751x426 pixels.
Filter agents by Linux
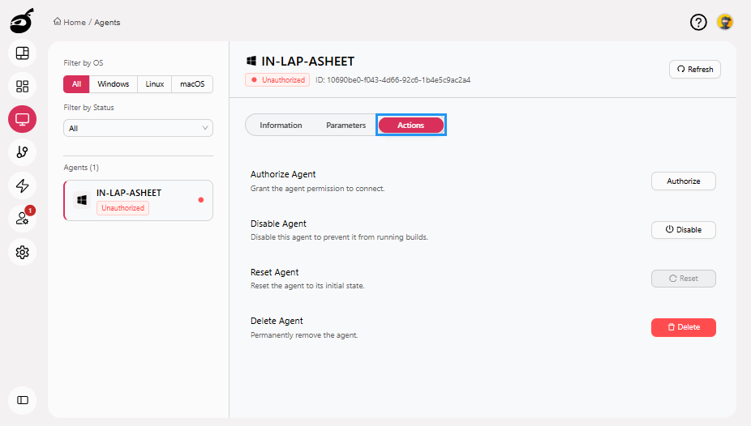(x=155, y=84)
